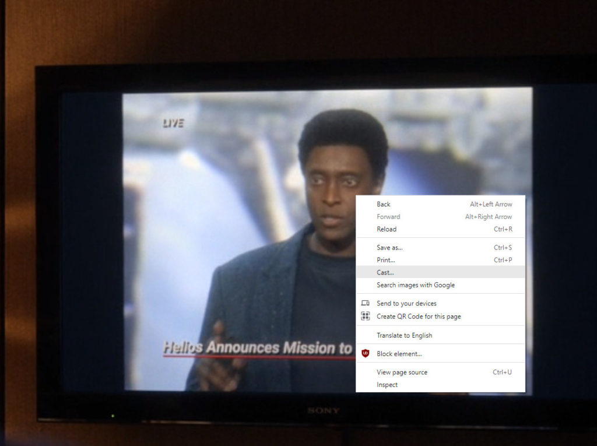Click the Helios Announces Mission headline caption
Viewport: 597px width, 446px height.
coord(257,348)
